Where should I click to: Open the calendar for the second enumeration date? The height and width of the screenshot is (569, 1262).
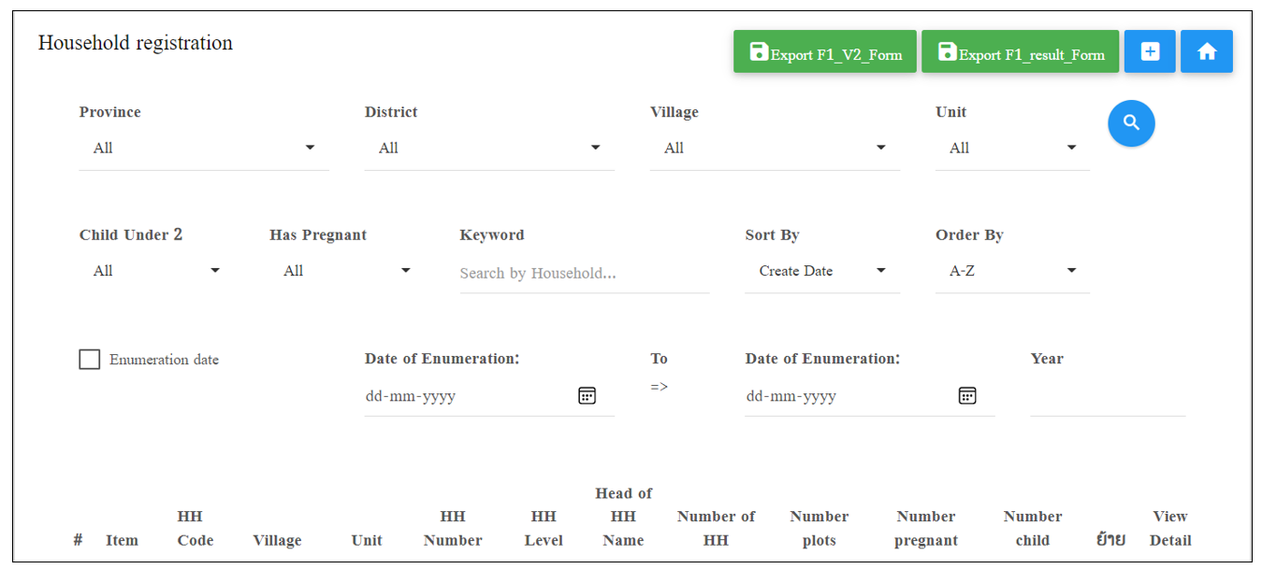point(967,395)
